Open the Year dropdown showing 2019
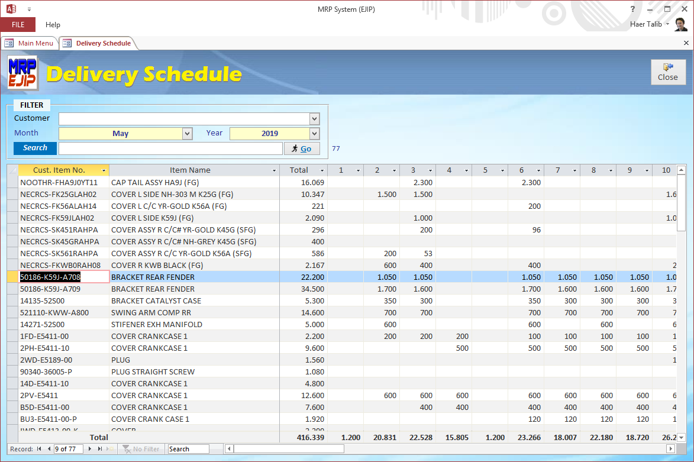The height and width of the screenshot is (462, 694). pos(314,134)
